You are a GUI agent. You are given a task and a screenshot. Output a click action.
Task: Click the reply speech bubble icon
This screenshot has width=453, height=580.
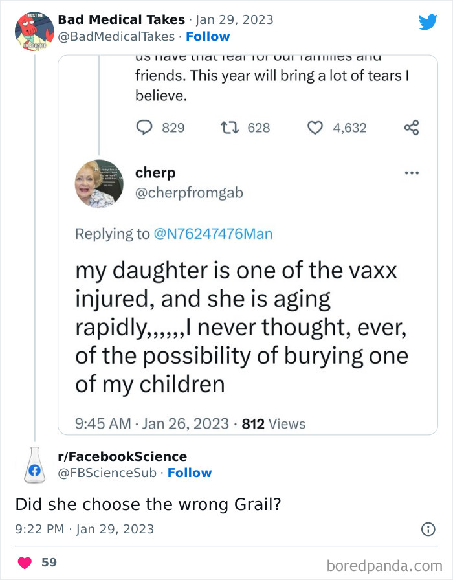144,128
